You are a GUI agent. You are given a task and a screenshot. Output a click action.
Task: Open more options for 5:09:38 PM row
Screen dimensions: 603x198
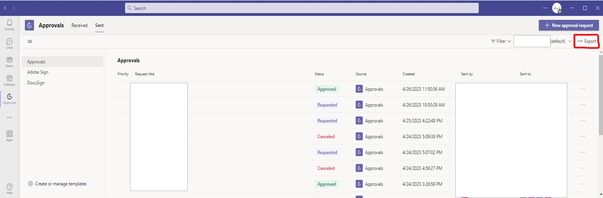583,136
